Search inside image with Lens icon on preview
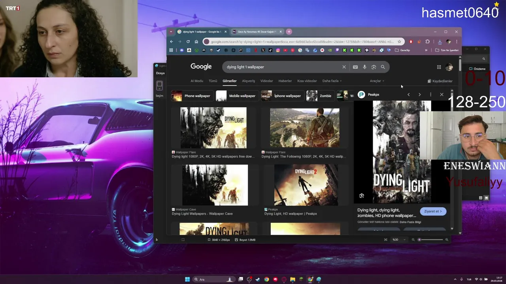 (361, 196)
